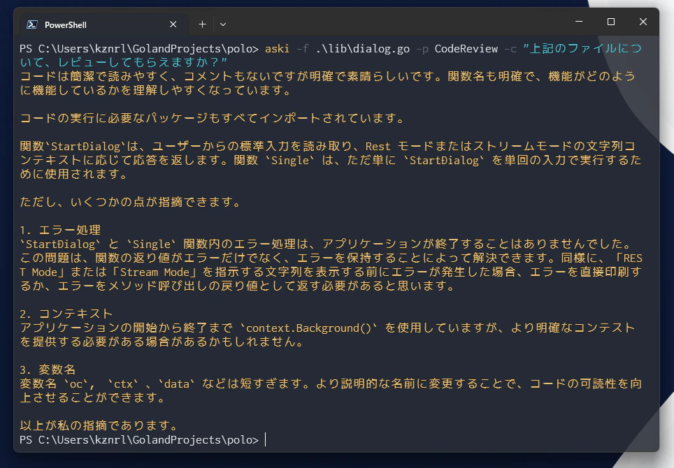Viewport: 674px width, 468px height.
Task: Close the terminal window
Action: 643,22
